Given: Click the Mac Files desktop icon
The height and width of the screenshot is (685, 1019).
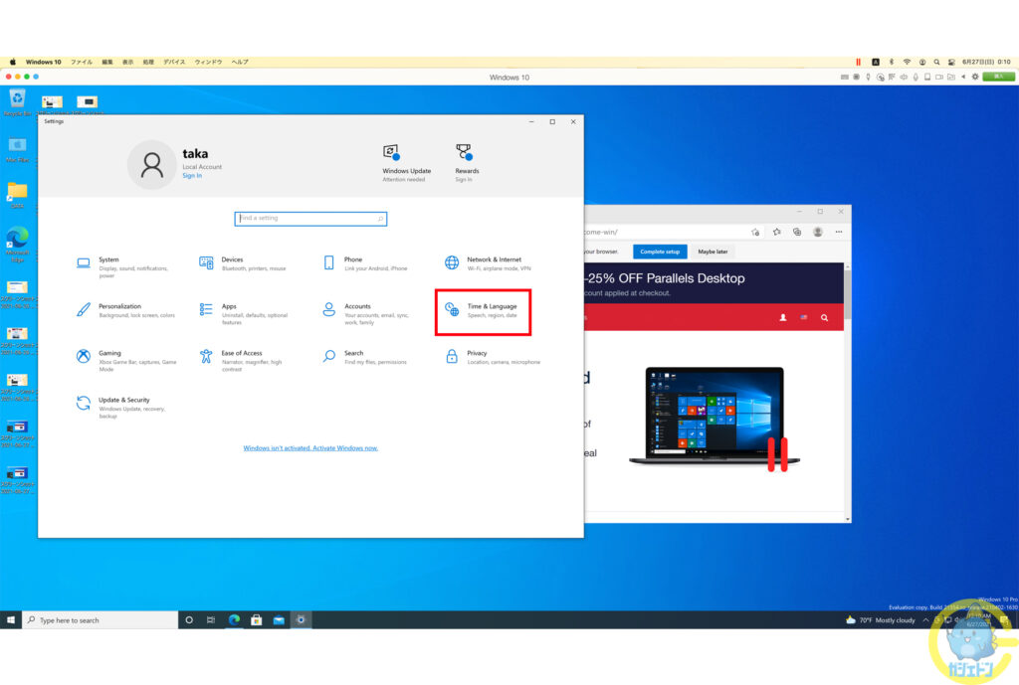Looking at the screenshot, I should tap(17, 149).
